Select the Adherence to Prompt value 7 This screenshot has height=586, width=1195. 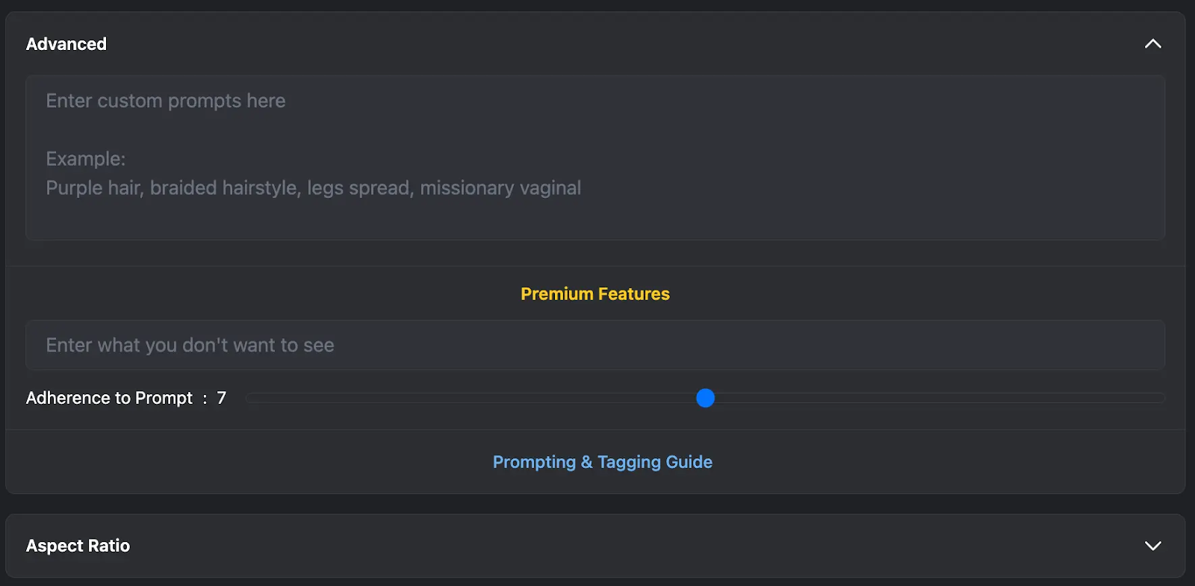[x=222, y=398]
